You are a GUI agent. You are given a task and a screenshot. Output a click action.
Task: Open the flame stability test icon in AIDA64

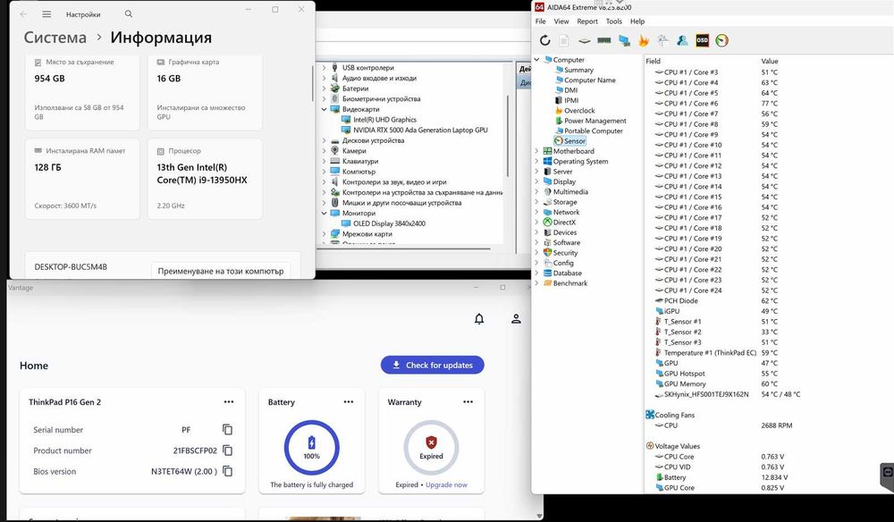pyautogui.click(x=644, y=40)
